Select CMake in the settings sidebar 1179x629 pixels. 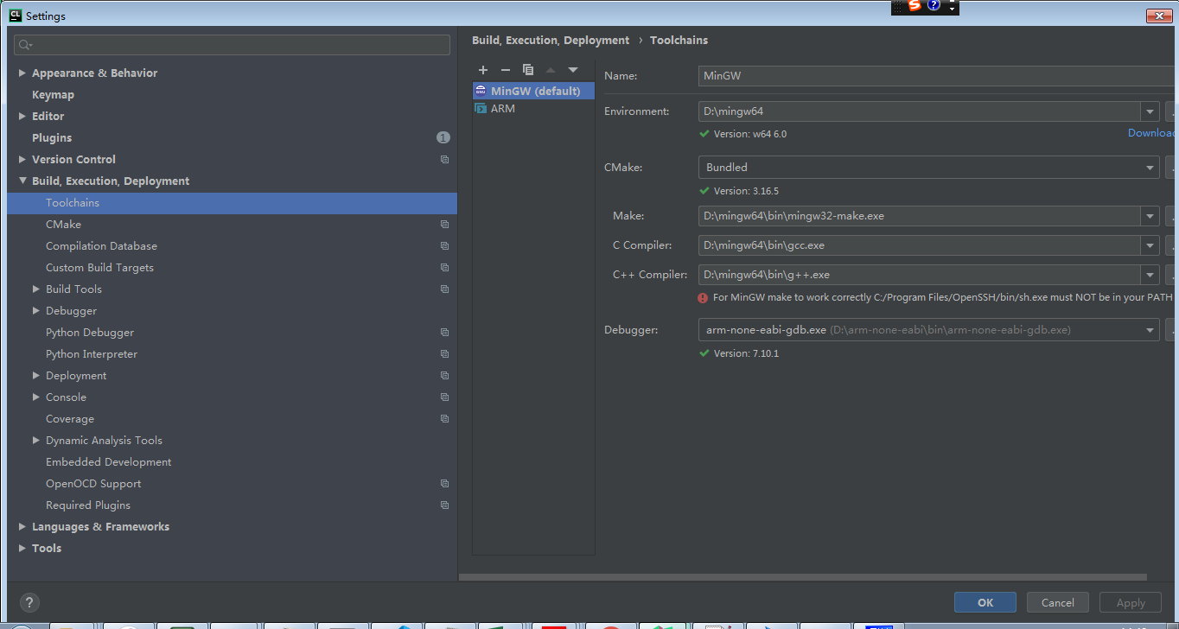point(63,224)
